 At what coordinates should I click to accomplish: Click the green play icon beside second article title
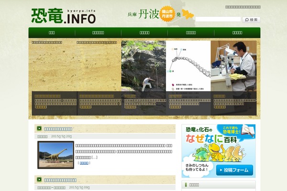point(39,180)
